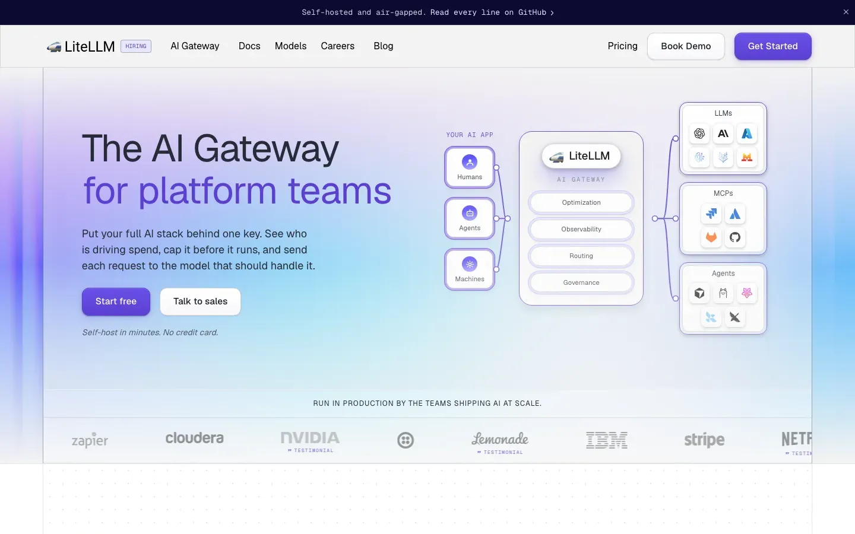Click the Mistral orange logo icon
This screenshot has width=855, height=534.
click(x=747, y=157)
